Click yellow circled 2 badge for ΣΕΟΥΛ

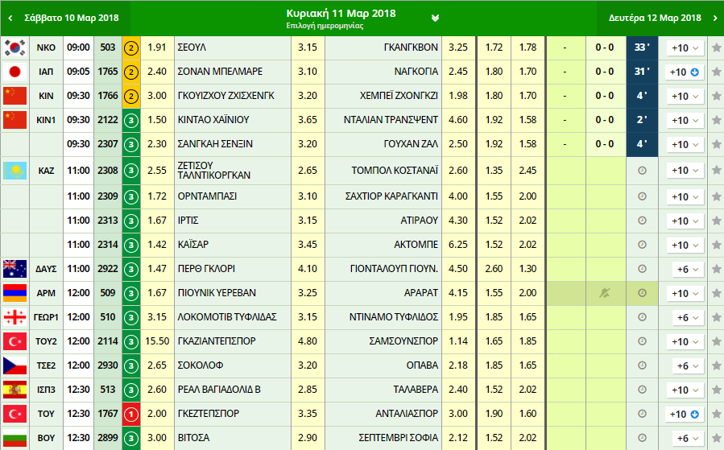point(131,47)
